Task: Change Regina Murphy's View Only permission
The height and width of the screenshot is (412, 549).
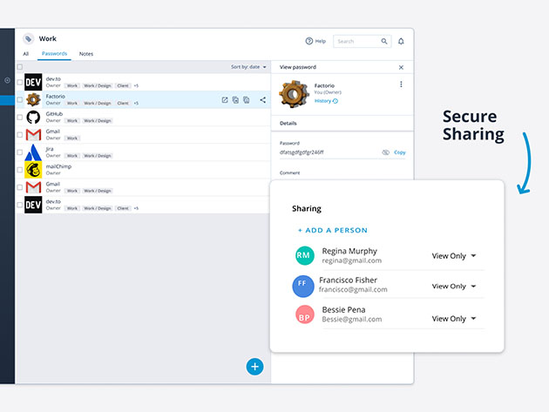Action: 454,256
